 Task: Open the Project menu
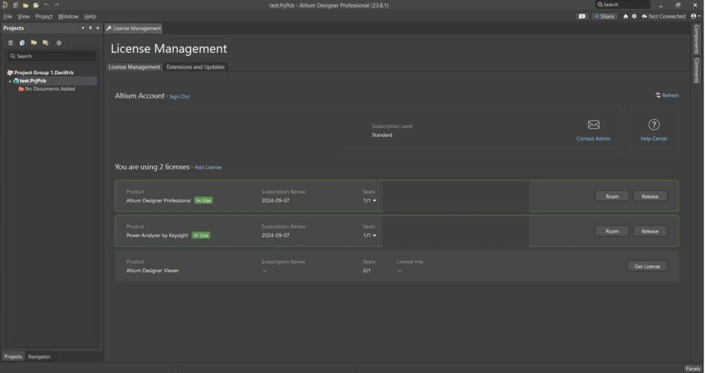pos(43,17)
